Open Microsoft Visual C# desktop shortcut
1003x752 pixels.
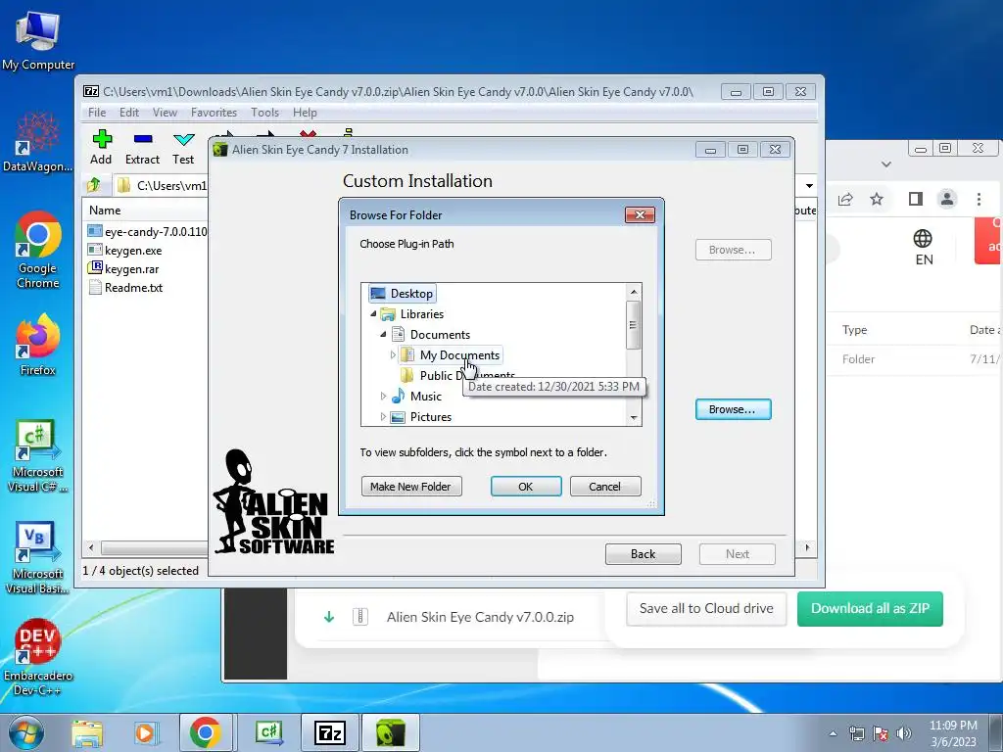pyautogui.click(x=38, y=455)
